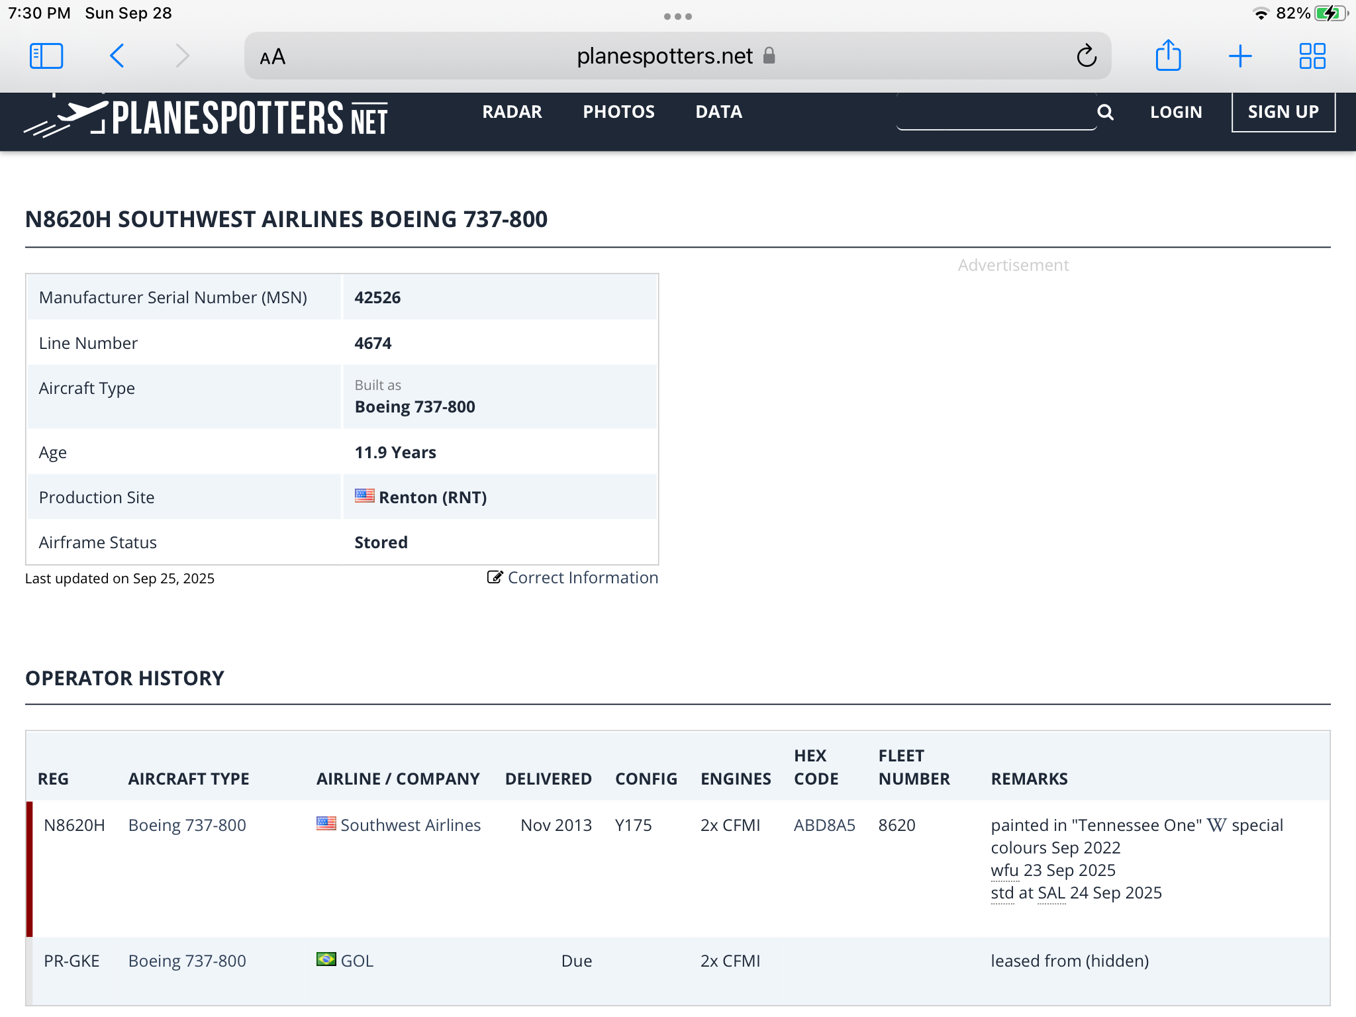Click the 2x CFMI engines in N8620H row
The width and height of the screenshot is (1356, 1017).
[x=730, y=825]
